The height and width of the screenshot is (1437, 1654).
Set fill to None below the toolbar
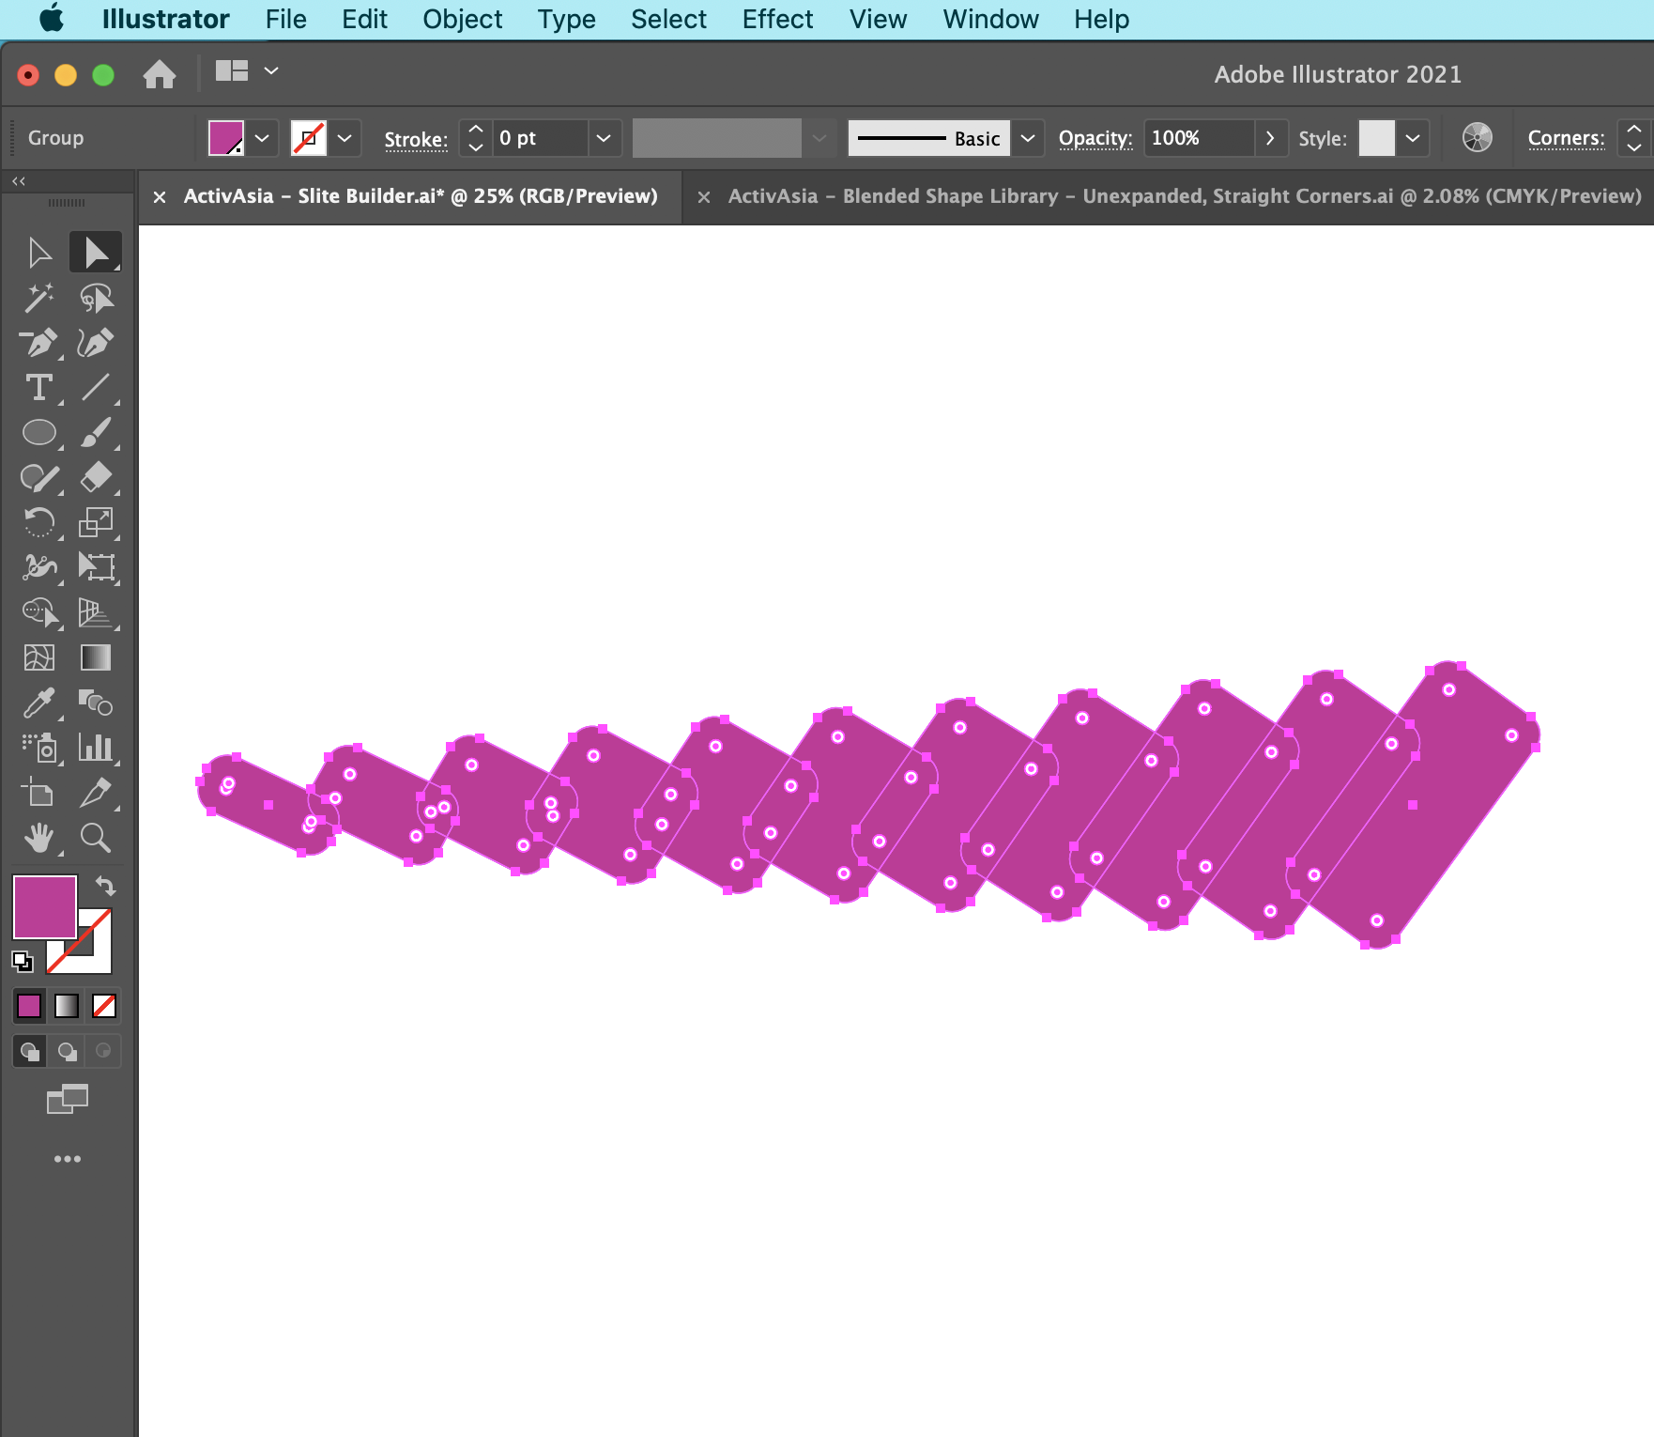point(103,1006)
